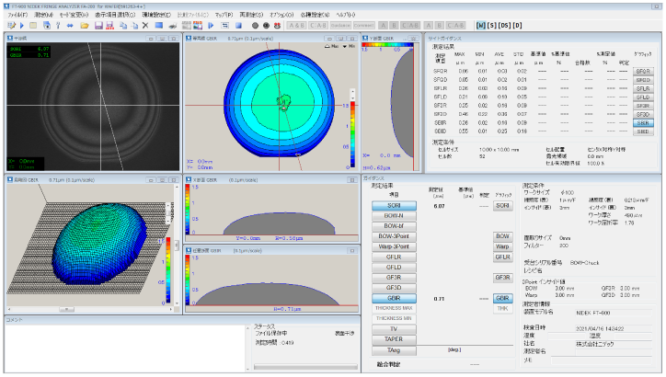The image size is (666, 377).
Task: Expand the 各種設定(S) menu
Action: [x=314, y=16]
